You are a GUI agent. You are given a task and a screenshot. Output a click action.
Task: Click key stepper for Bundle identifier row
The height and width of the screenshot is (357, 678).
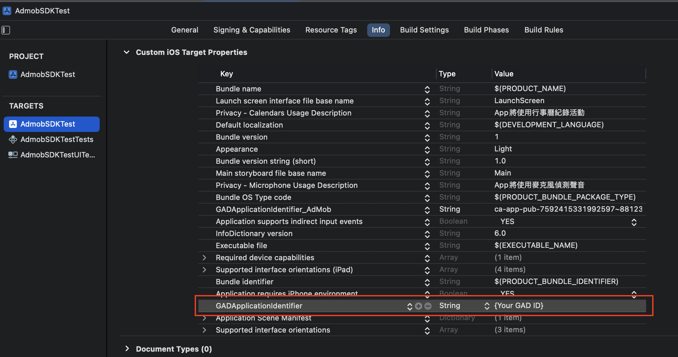click(427, 282)
